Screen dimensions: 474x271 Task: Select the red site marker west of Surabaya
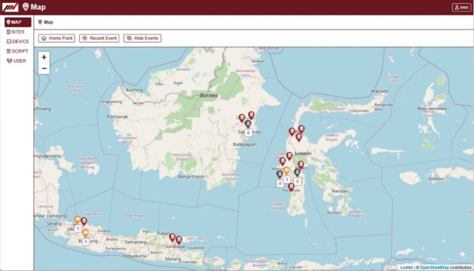coord(172,238)
